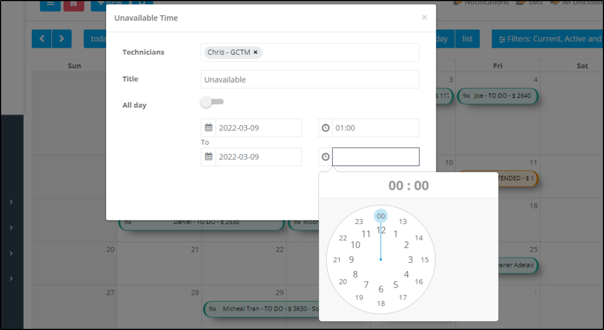Select hour 20 on the clock
This screenshot has height=330, width=604.
pyautogui.click(x=343, y=282)
